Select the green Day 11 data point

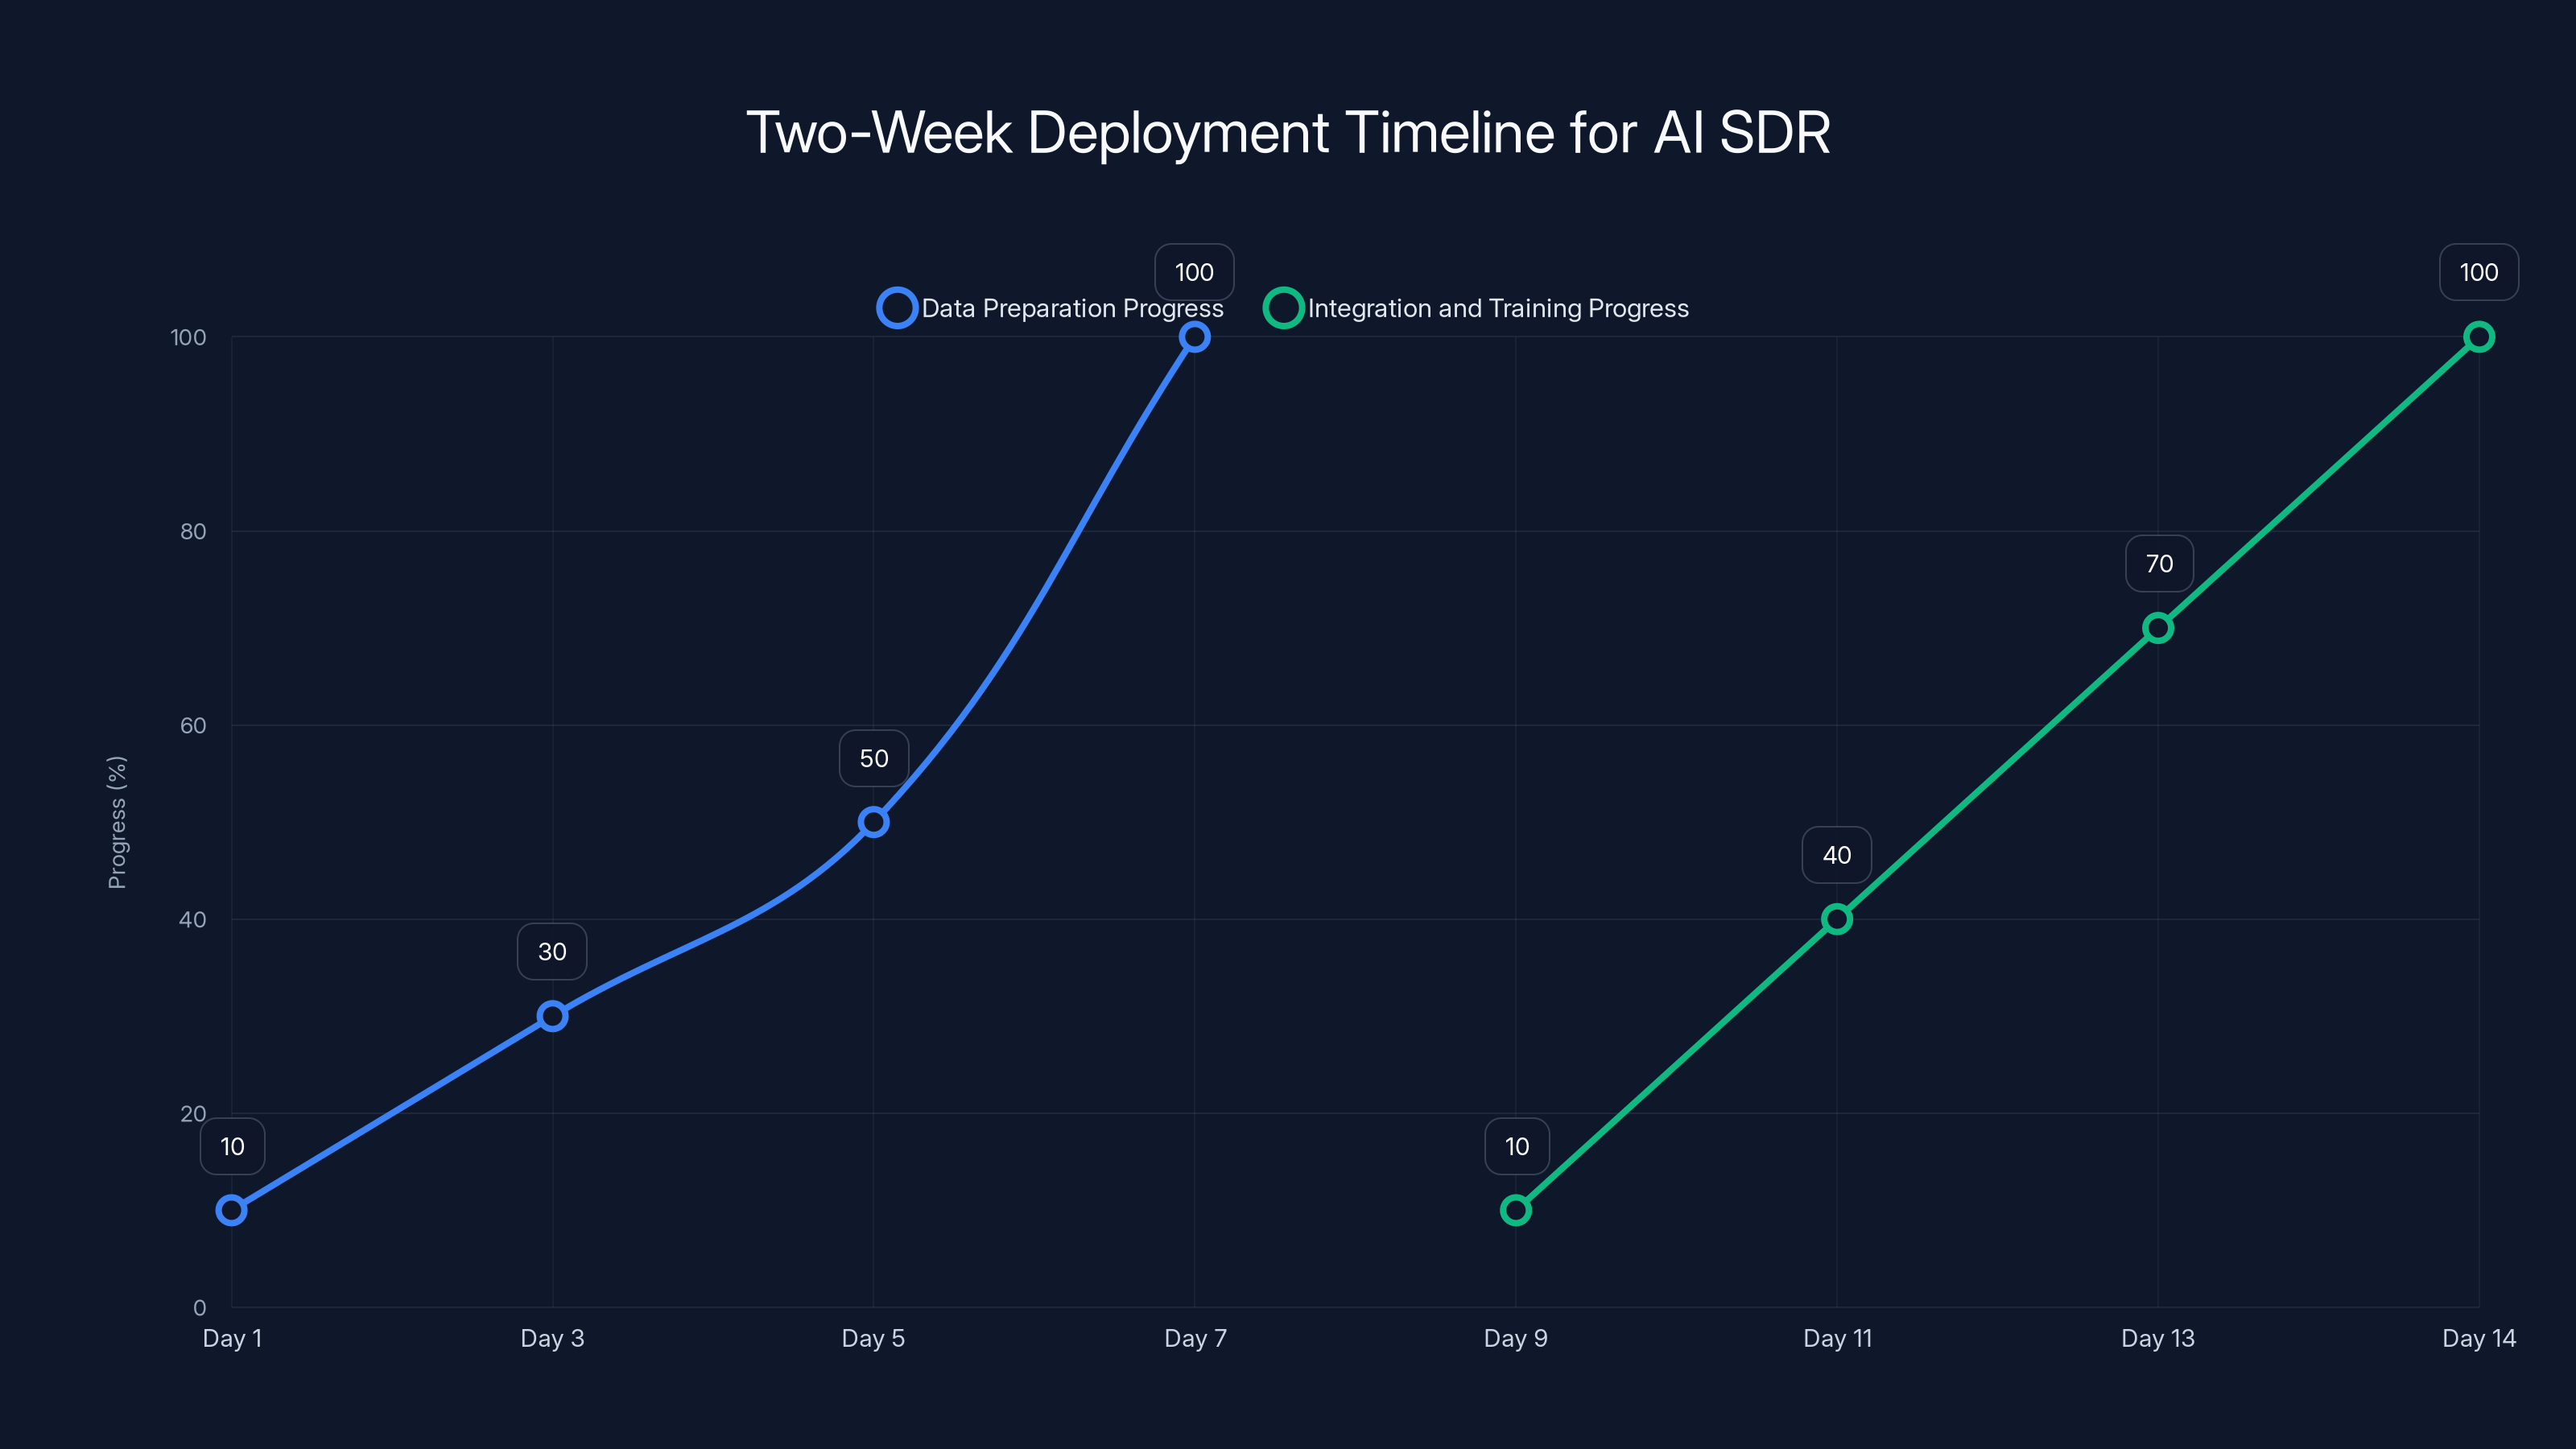pos(1837,919)
